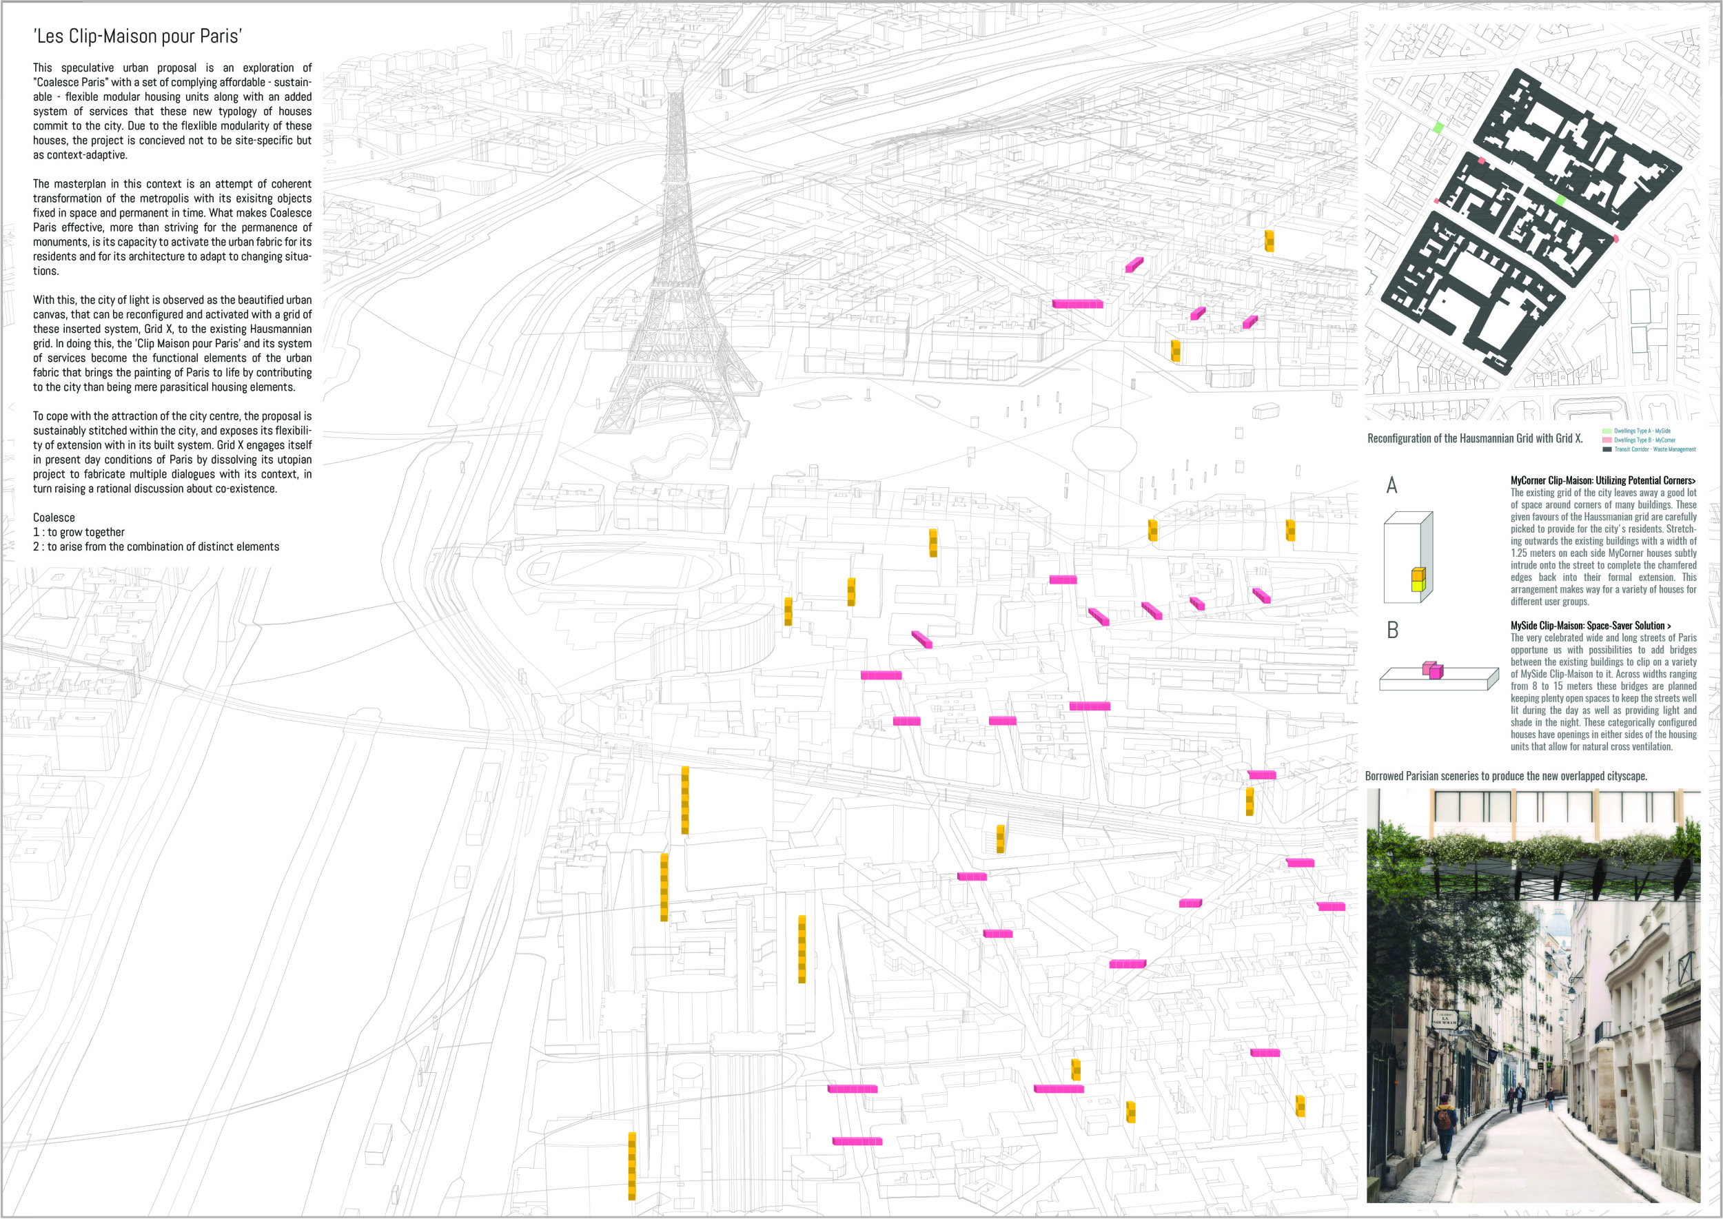Click the shop sign in street photo
The image size is (1723, 1219).
tap(1445, 1018)
